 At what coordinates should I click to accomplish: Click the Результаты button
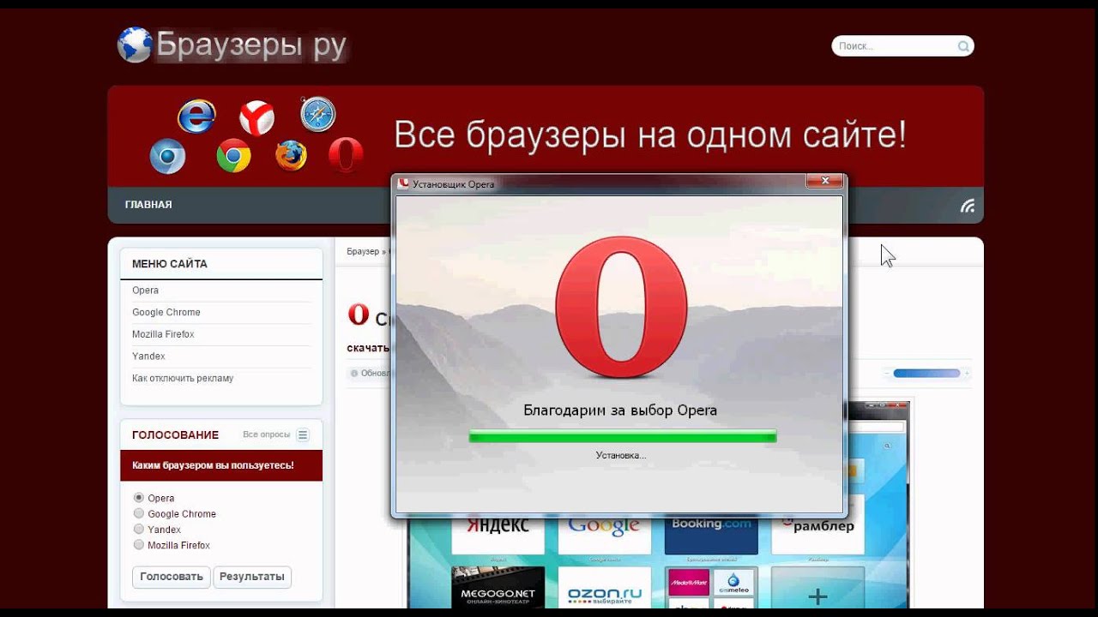tap(252, 577)
